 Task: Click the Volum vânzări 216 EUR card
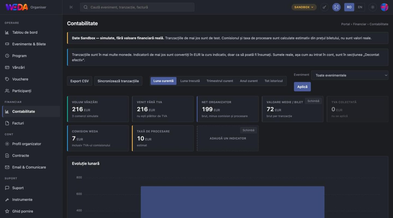click(98, 109)
